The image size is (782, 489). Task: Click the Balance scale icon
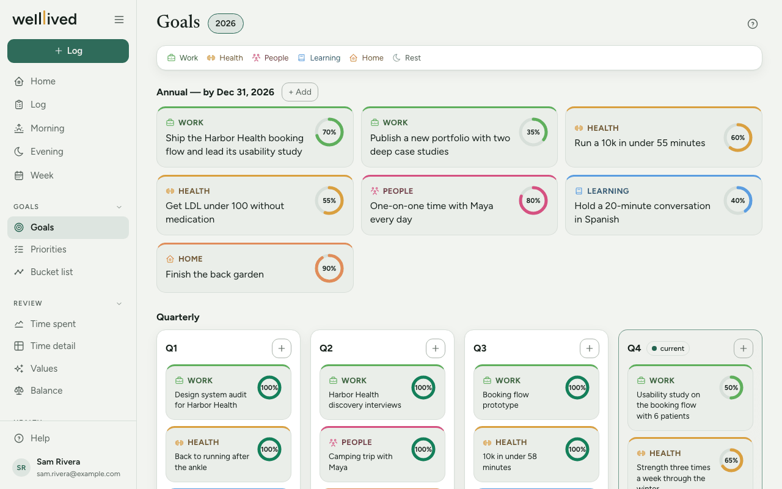click(19, 391)
